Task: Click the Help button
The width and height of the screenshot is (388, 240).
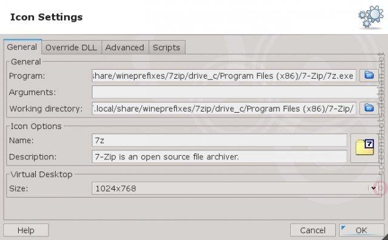Action: point(26,230)
